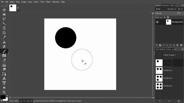Close the open image tab

tap(18, 8)
